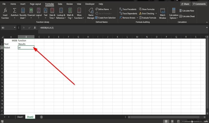The height and width of the screenshot is (123, 209).
Task: Open the AutoSum function menu
Action: tap(15, 13)
